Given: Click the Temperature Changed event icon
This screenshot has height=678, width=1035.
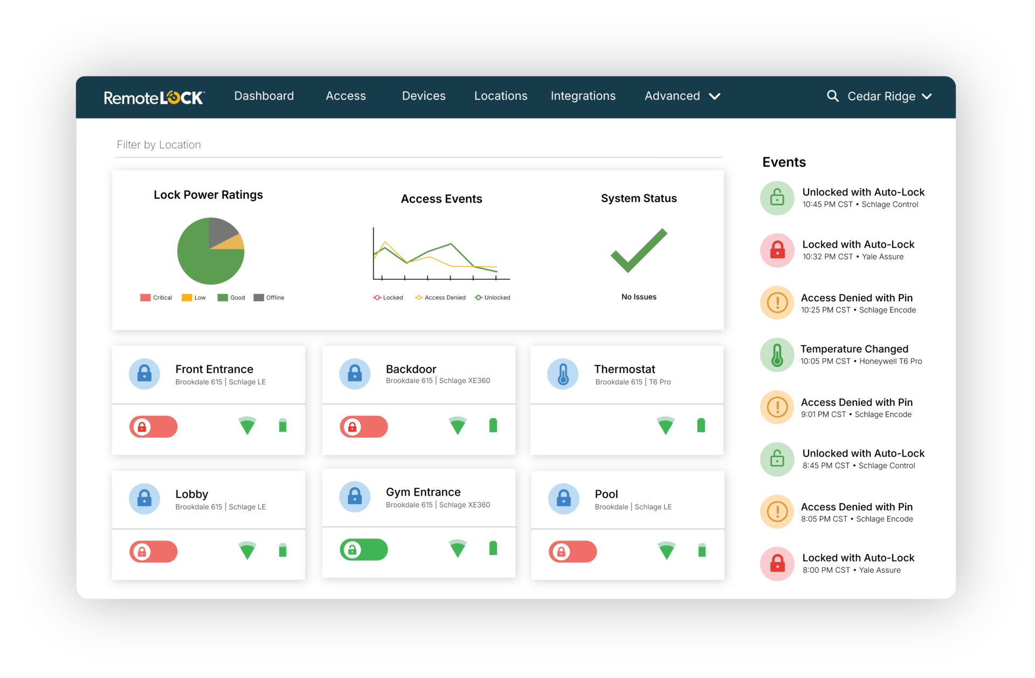Looking at the screenshot, I should [x=777, y=355].
